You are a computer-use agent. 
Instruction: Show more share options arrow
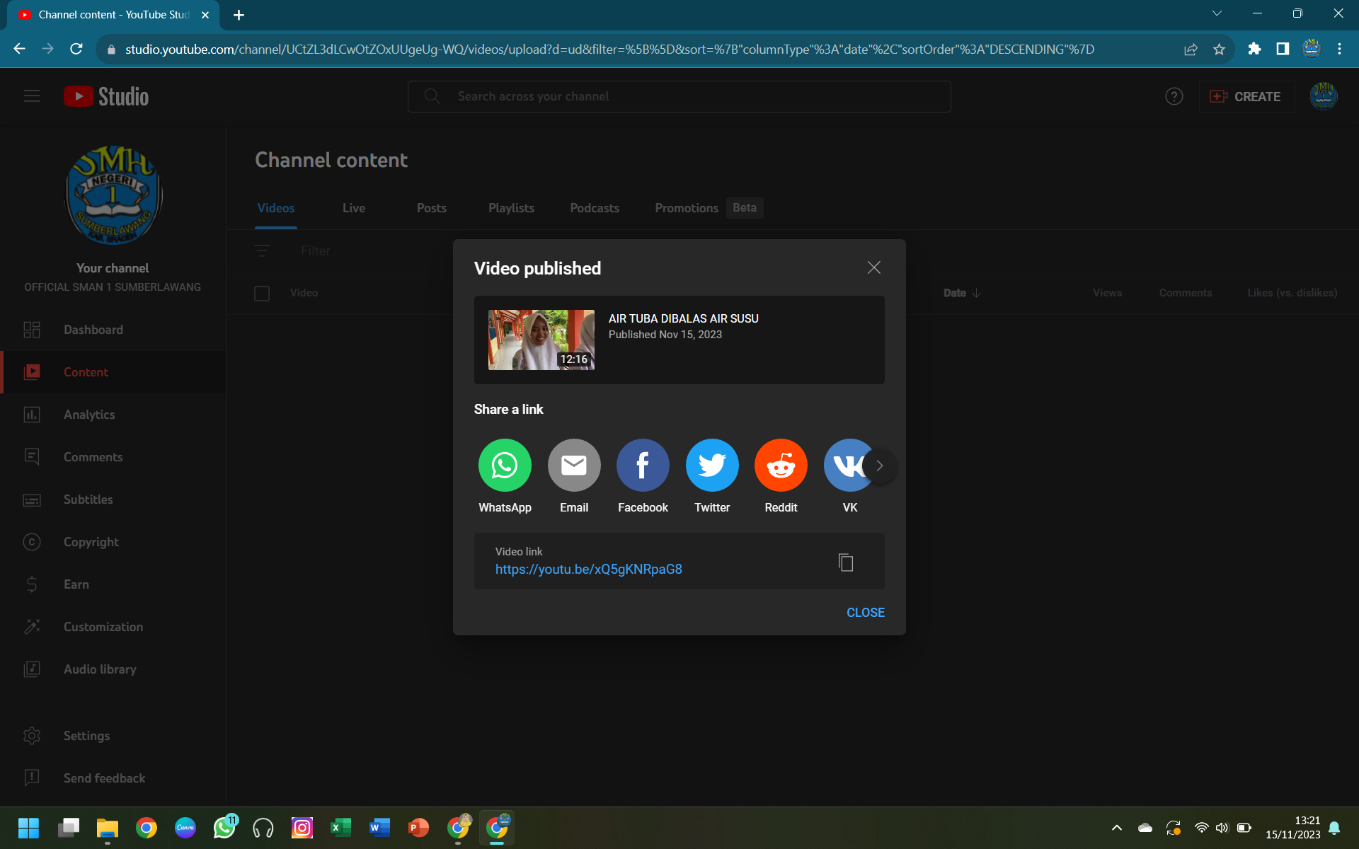[879, 466]
